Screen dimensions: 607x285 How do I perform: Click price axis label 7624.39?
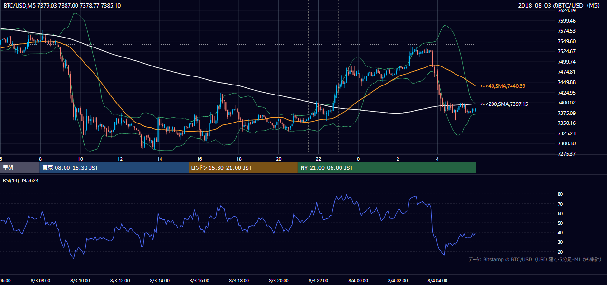567,10
